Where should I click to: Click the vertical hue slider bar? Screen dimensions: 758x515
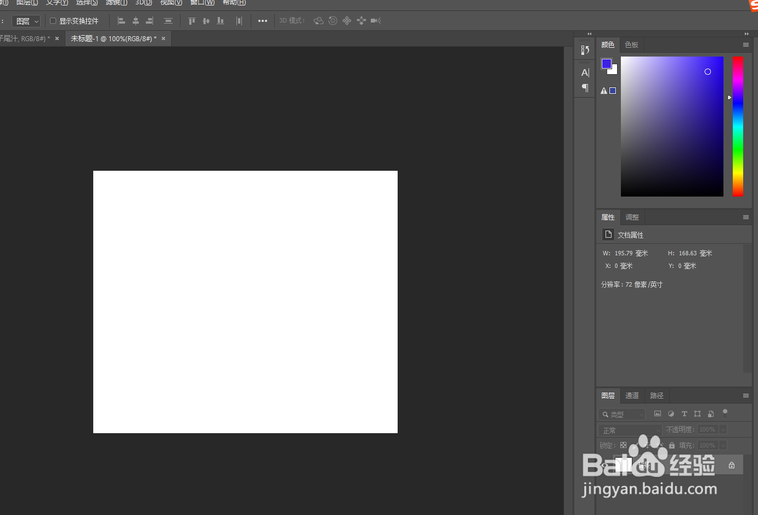pyautogui.click(x=738, y=126)
